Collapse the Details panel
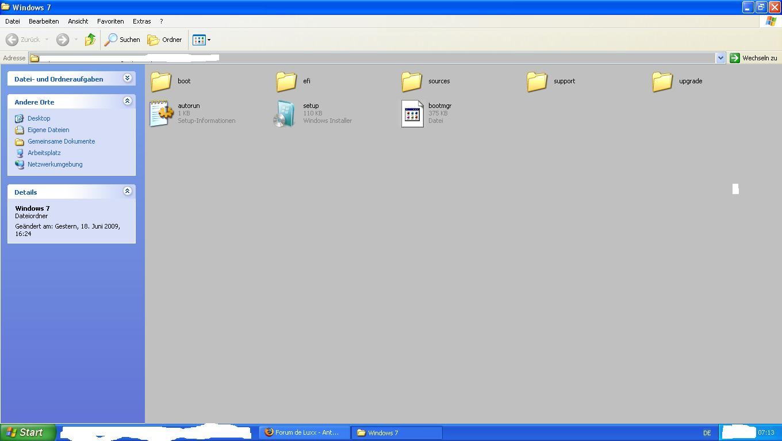This screenshot has height=441, width=782. [127, 191]
